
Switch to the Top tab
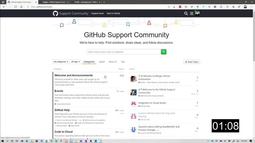pos(123,62)
